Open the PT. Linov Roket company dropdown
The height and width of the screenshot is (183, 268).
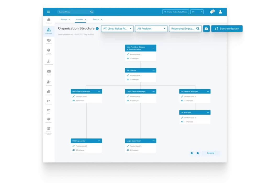pos(117,29)
